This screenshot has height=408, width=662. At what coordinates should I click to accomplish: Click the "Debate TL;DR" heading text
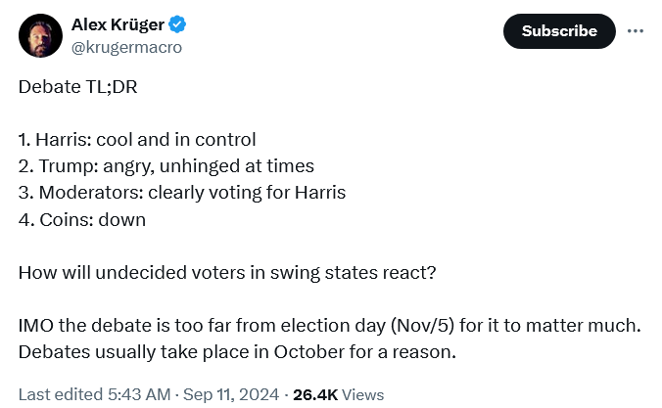click(x=78, y=86)
